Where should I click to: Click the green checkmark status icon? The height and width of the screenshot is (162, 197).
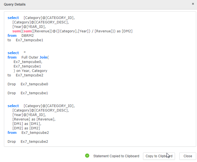[x=87, y=156]
